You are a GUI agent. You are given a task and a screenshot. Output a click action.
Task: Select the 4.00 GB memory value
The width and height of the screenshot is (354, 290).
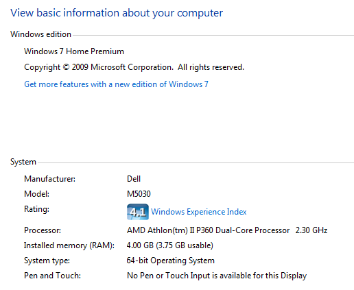tap(170, 245)
